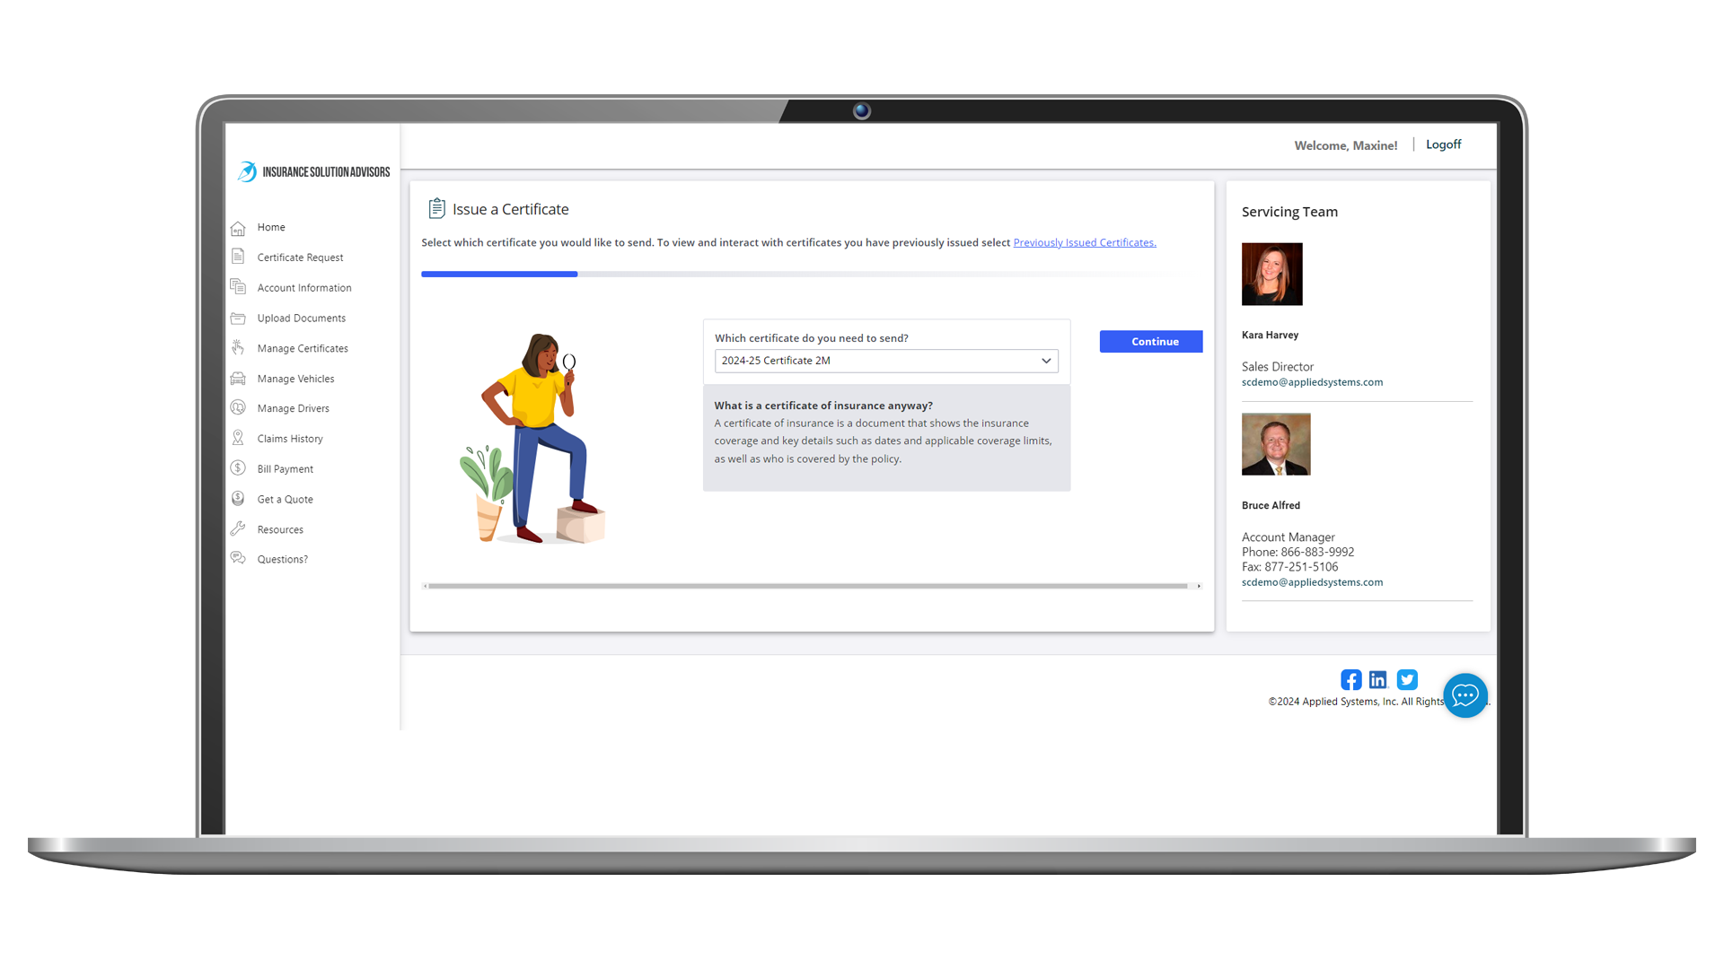Open Account Information menu item
The width and height of the screenshot is (1724, 969).
pos(303,288)
